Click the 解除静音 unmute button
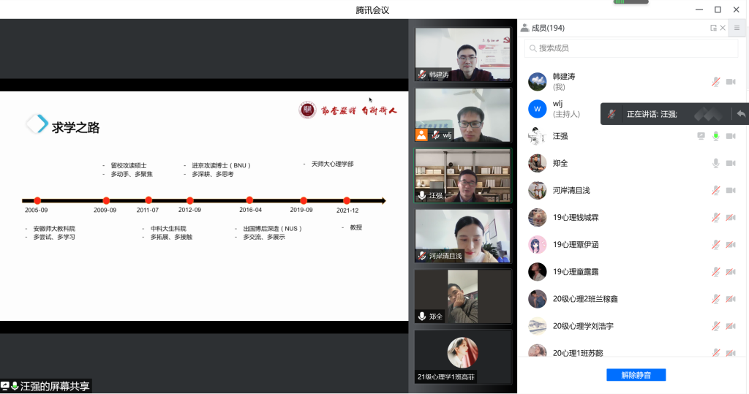The image size is (749, 394). (x=636, y=375)
